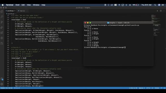
Task: Click 'C is a Knight' in terminal output
Action: [x=93, y=46]
